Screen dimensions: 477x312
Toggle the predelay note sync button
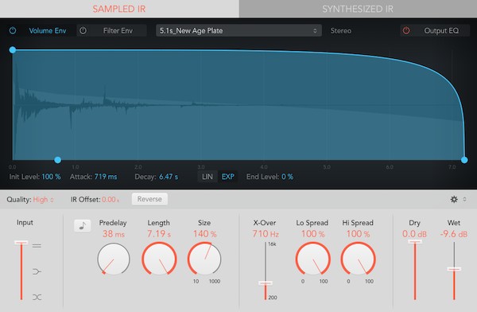[x=82, y=226]
